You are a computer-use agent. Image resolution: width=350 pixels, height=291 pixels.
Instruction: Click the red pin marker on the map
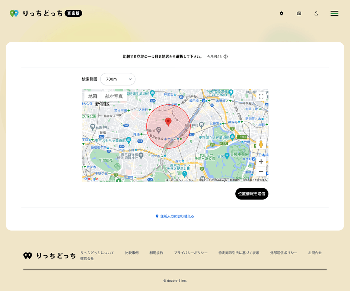click(168, 122)
